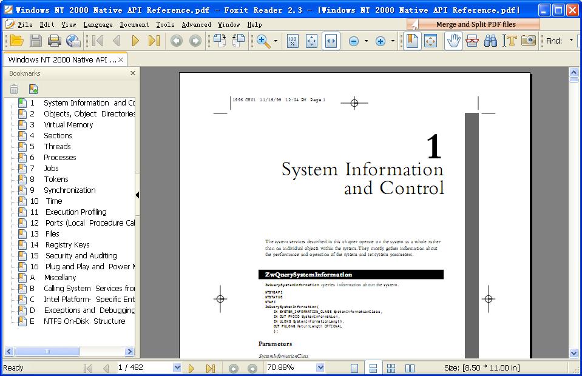Screen dimensions: 582x376
Task: Set actual size 100% view
Action: (293, 41)
